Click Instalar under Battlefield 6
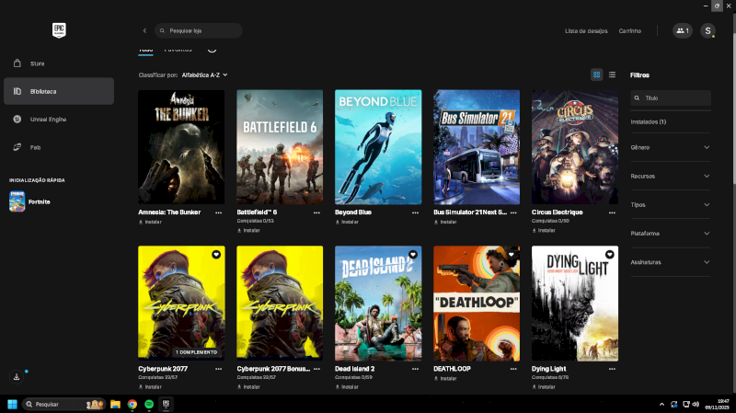736x413 pixels. coord(248,231)
